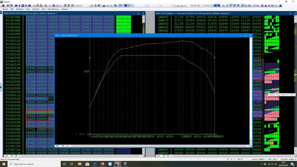This screenshot has width=297, height=167.
Task: Click the help question-mark pointer icon
Action: point(99,6)
